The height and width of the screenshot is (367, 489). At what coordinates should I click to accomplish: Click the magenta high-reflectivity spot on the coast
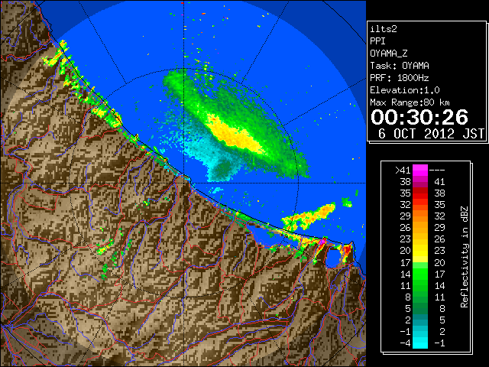click(322, 242)
